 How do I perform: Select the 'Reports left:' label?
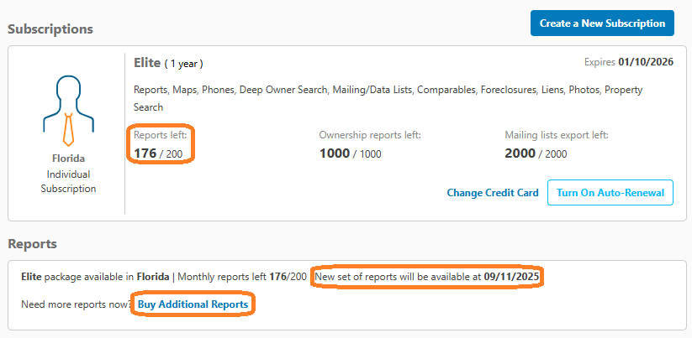click(161, 135)
